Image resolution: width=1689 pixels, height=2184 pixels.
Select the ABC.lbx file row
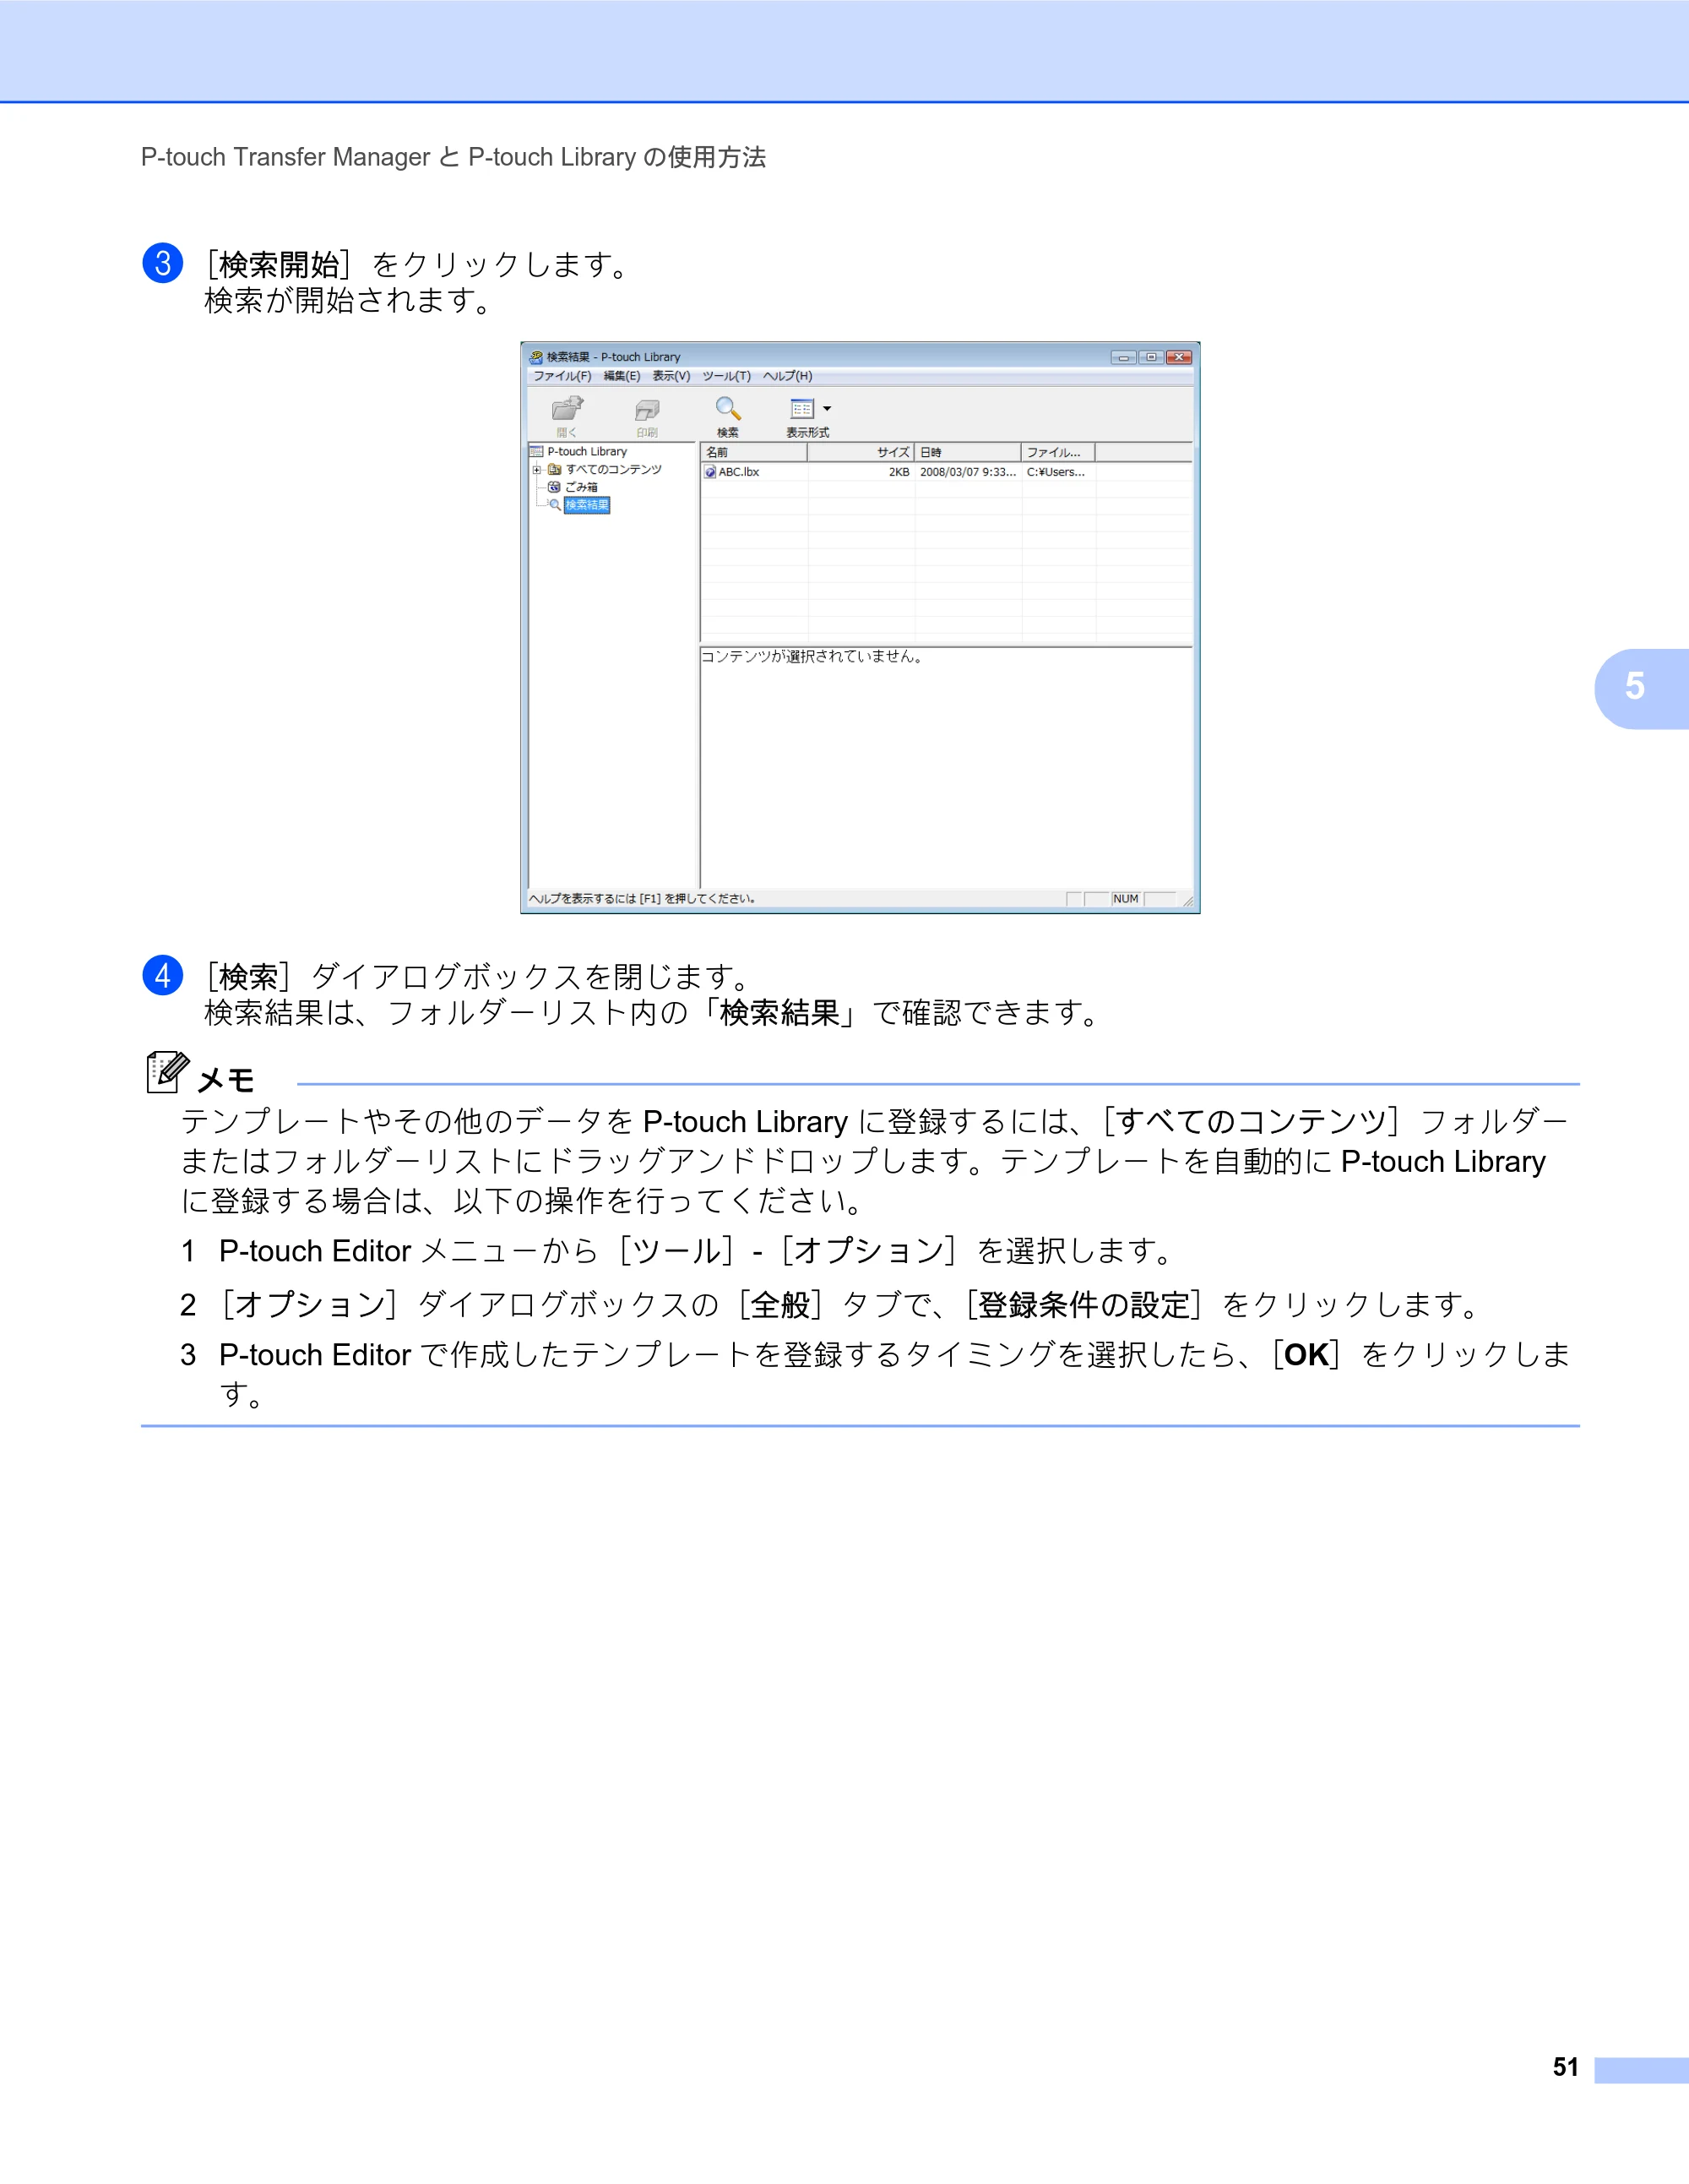point(946,472)
